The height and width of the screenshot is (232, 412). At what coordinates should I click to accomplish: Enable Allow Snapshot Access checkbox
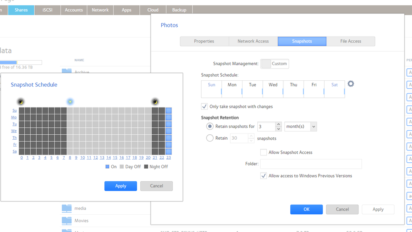pyautogui.click(x=264, y=152)
